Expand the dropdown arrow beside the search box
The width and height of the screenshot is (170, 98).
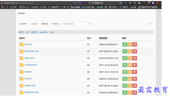tap(90, 24)
